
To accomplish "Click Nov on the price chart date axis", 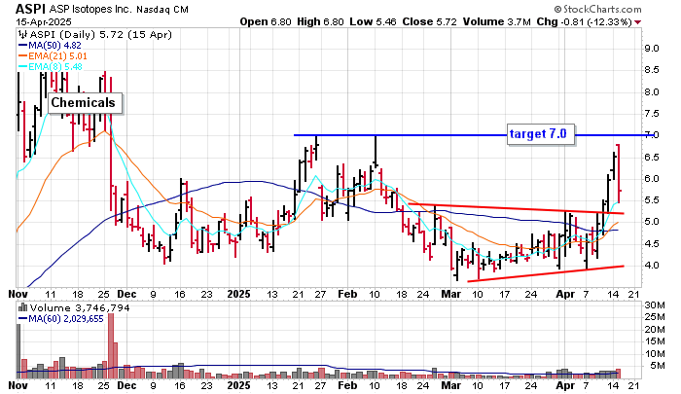I will click(18, 295).
